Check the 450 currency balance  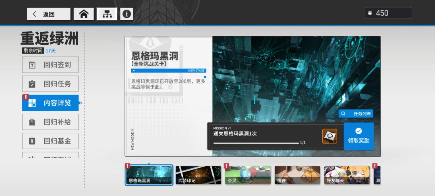click(382, 13)
